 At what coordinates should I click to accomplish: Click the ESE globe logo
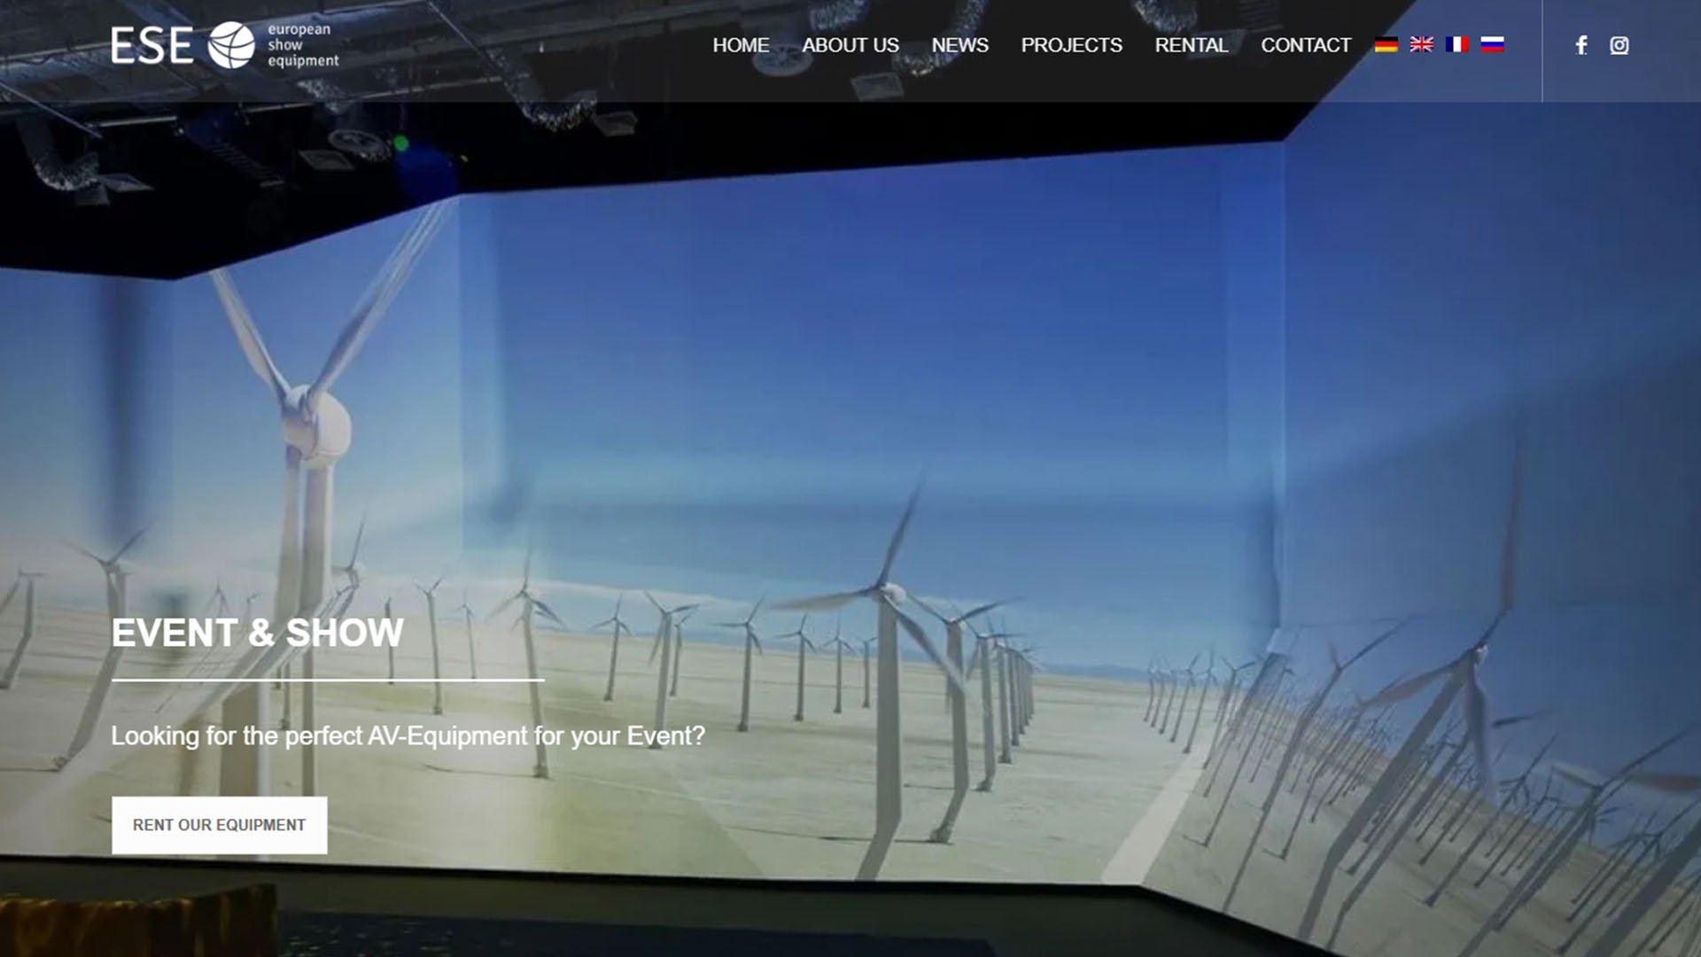click(231, 45)
